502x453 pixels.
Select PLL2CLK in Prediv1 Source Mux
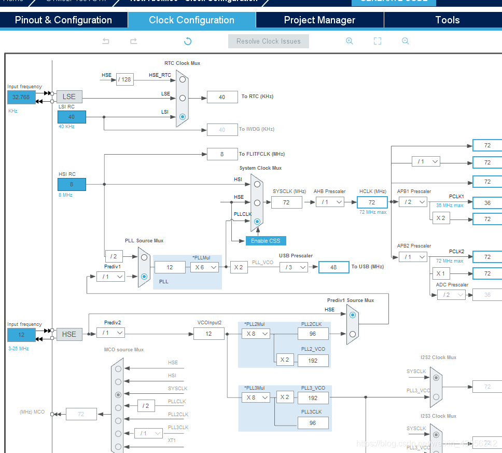tap(353, 334)
